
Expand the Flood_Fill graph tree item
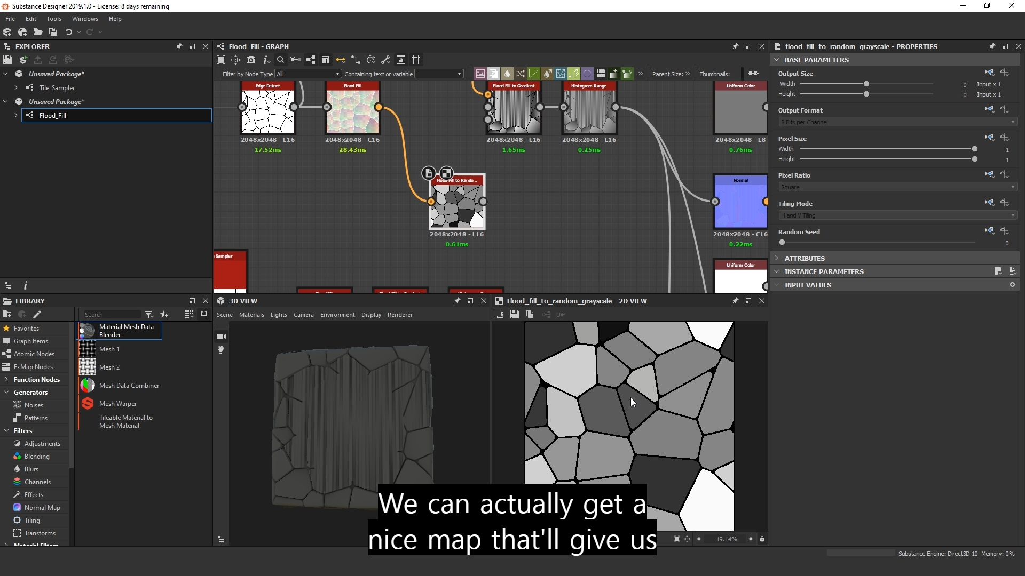click(16, 115)
